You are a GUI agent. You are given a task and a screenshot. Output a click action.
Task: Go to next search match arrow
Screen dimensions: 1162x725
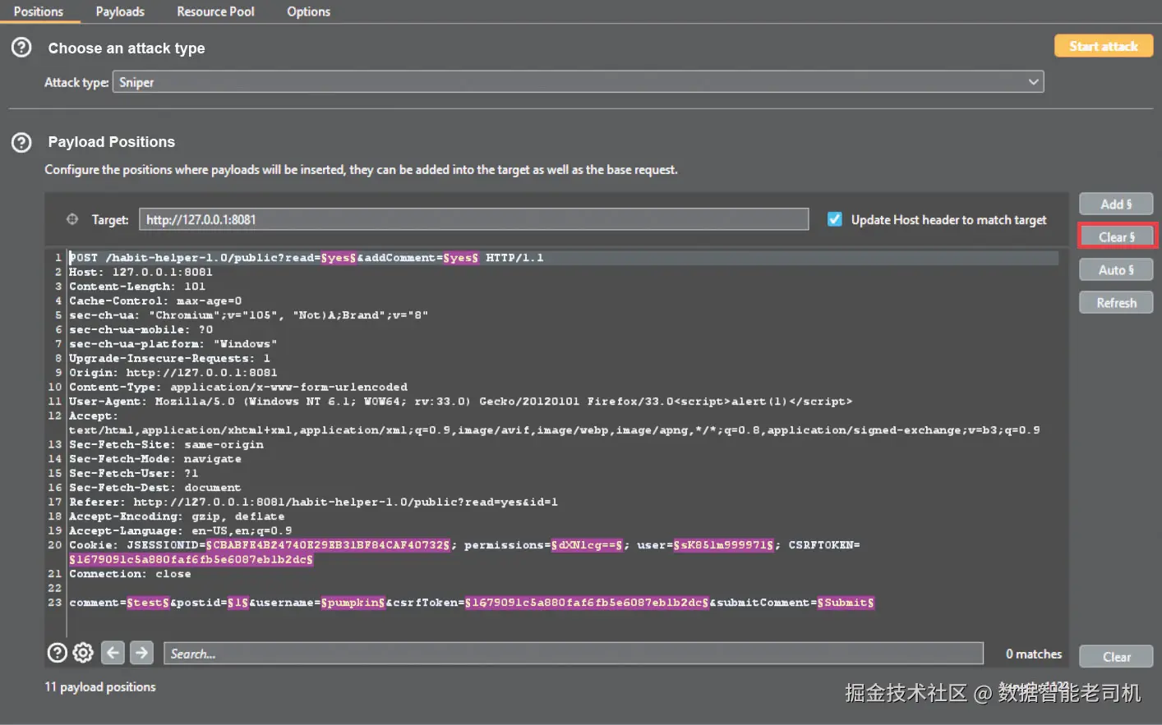pyautogui.click(x=141, y=653)
